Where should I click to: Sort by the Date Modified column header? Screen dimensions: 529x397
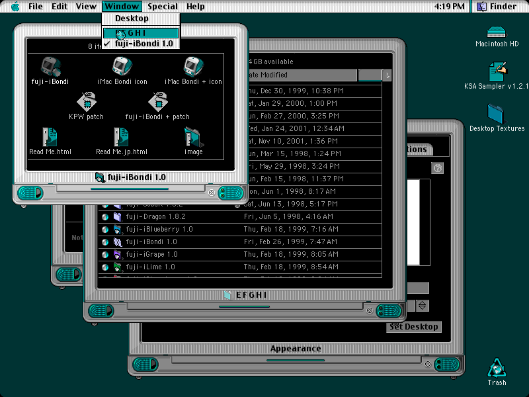302,75
